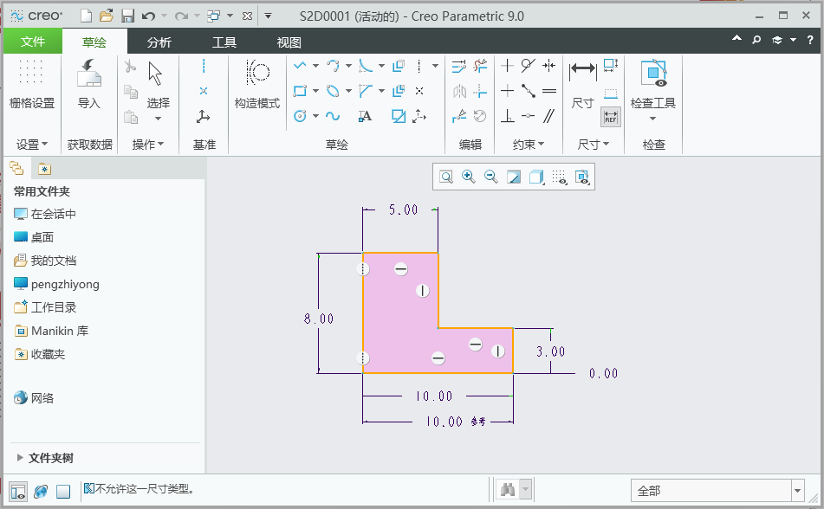Select the sketch Centerline tool
Screen dimensions: 824x509
click(x=418, y=66)
